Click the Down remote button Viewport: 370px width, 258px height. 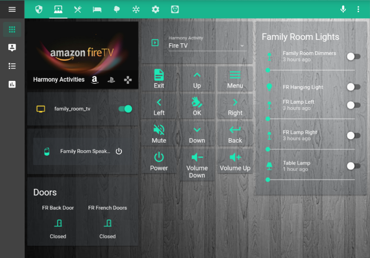click(197, 133)
